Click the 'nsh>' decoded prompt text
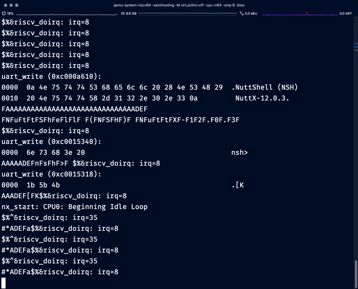358x289 pixels. pyautogui.click(x=240, y=153)
